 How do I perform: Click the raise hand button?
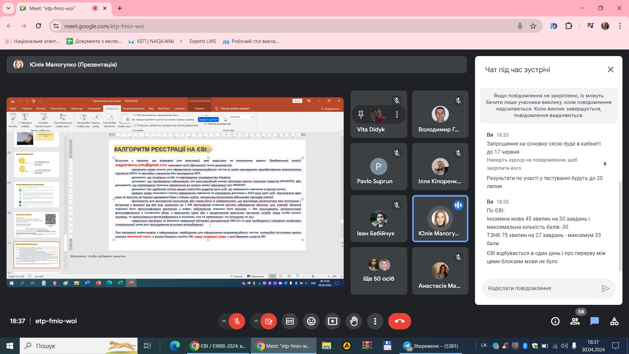tap(354, 321)
